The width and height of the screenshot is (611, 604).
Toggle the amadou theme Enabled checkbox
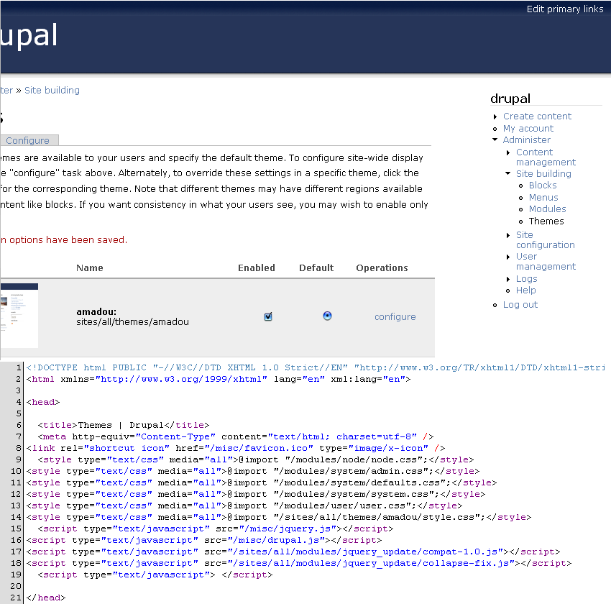268,316
